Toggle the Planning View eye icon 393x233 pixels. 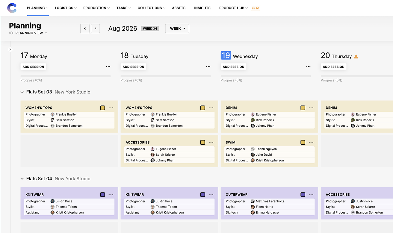[11, 33]
